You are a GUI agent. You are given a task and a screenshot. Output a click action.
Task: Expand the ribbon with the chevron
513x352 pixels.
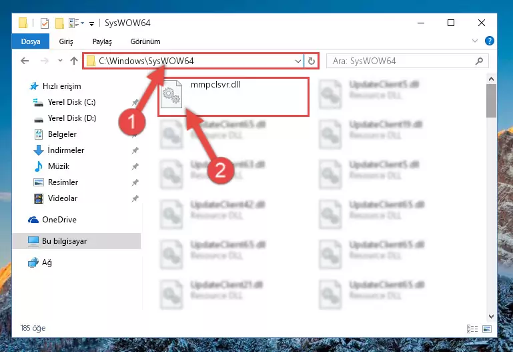pos(475,41)
